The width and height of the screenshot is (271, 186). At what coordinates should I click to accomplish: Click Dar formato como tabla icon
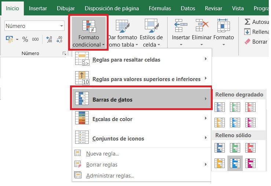pos(122,26)
